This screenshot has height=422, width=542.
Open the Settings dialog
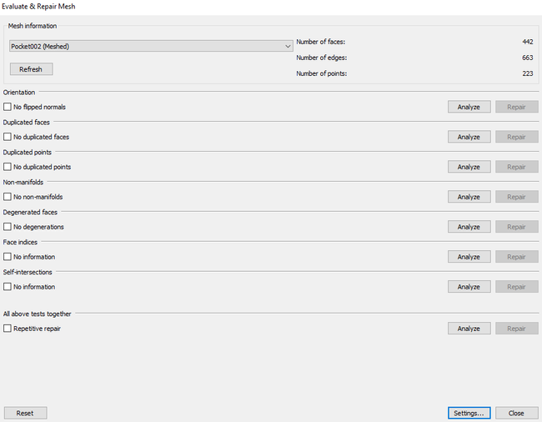coord(469,413)
